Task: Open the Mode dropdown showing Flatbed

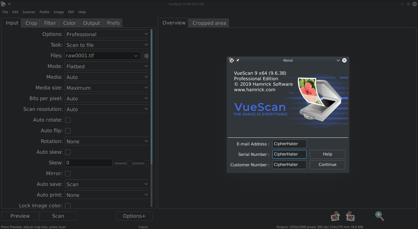Action: (x=107, y=66)
